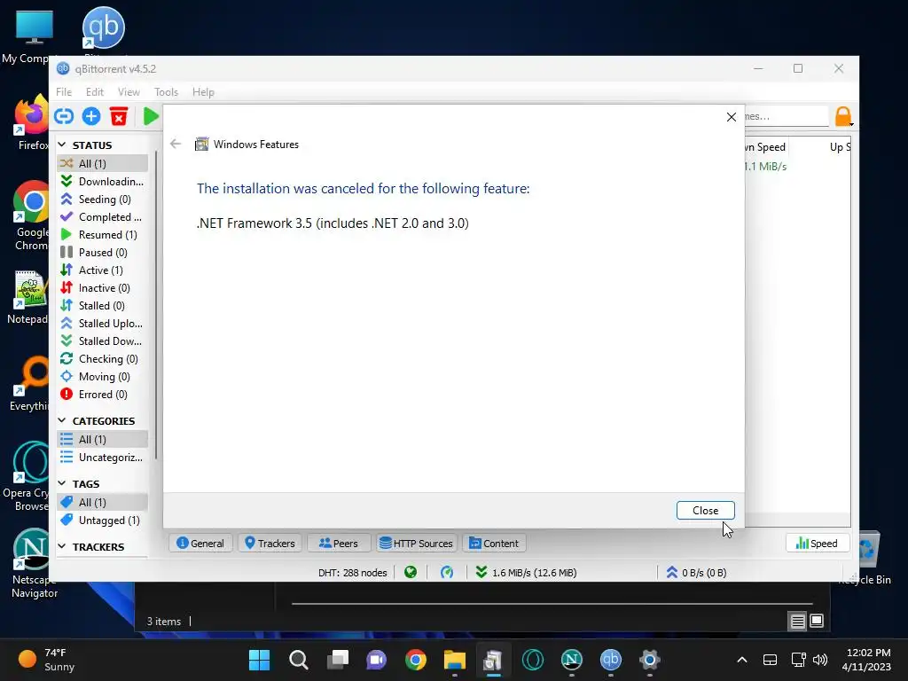Click the upload speed status entry

[696, 573]
